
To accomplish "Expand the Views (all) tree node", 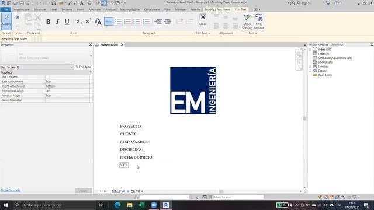I will (x=310, y=50).
